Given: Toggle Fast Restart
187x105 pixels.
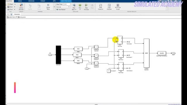Looking at the screenshot, I should pyautogui.click(x=61, y=10).
